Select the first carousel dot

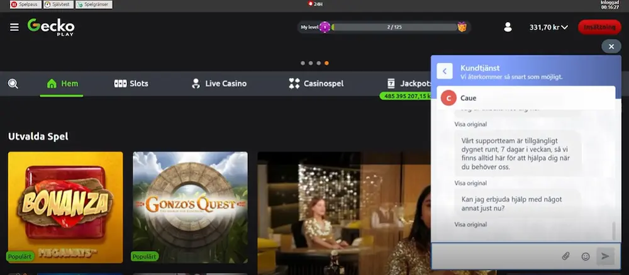point(303,63)
